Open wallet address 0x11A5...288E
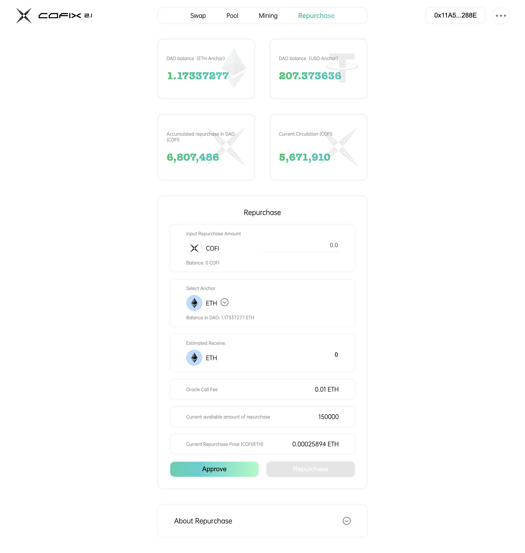 455,15
